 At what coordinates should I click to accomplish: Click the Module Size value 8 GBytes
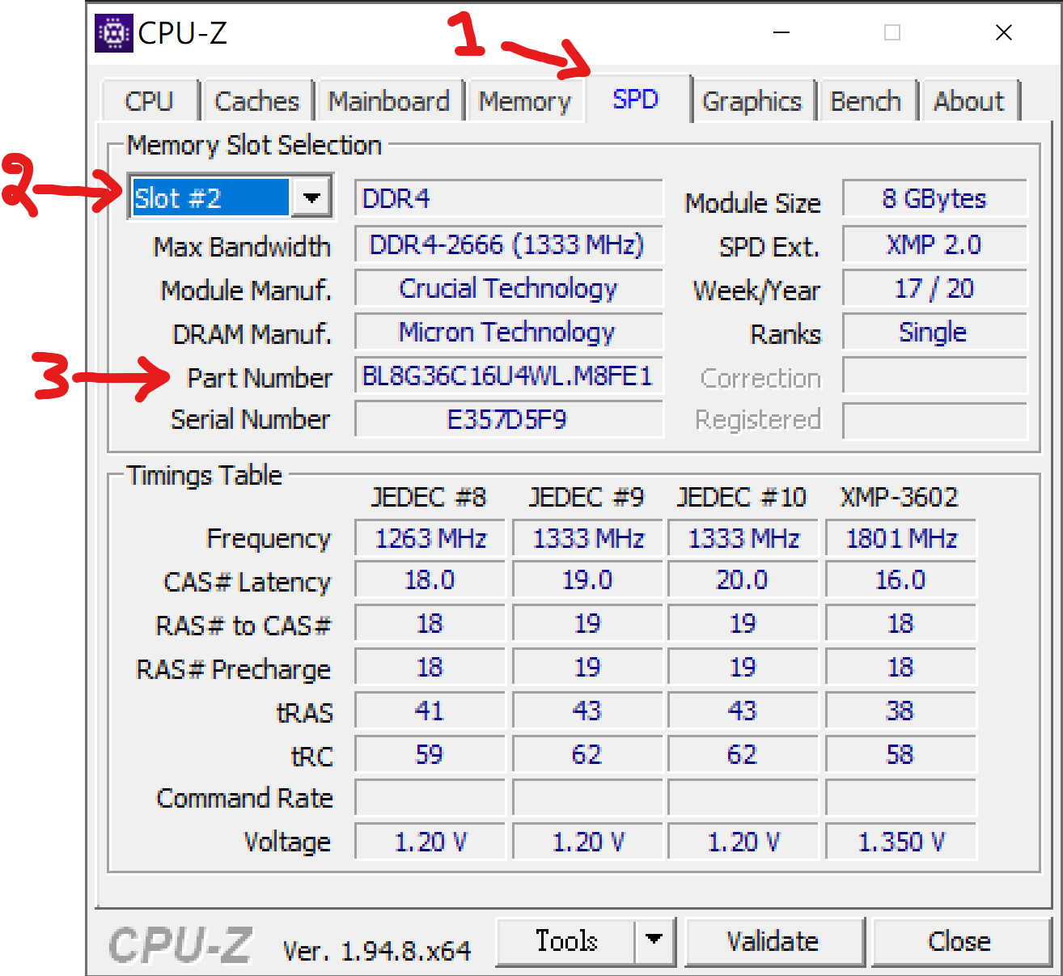pyautogui.click(x=935, y=198)
